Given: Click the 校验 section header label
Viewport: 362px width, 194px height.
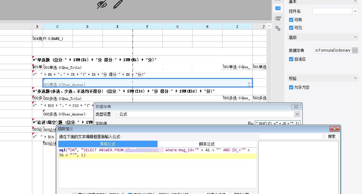Looking at the screenshot, I should coord(293,79).
